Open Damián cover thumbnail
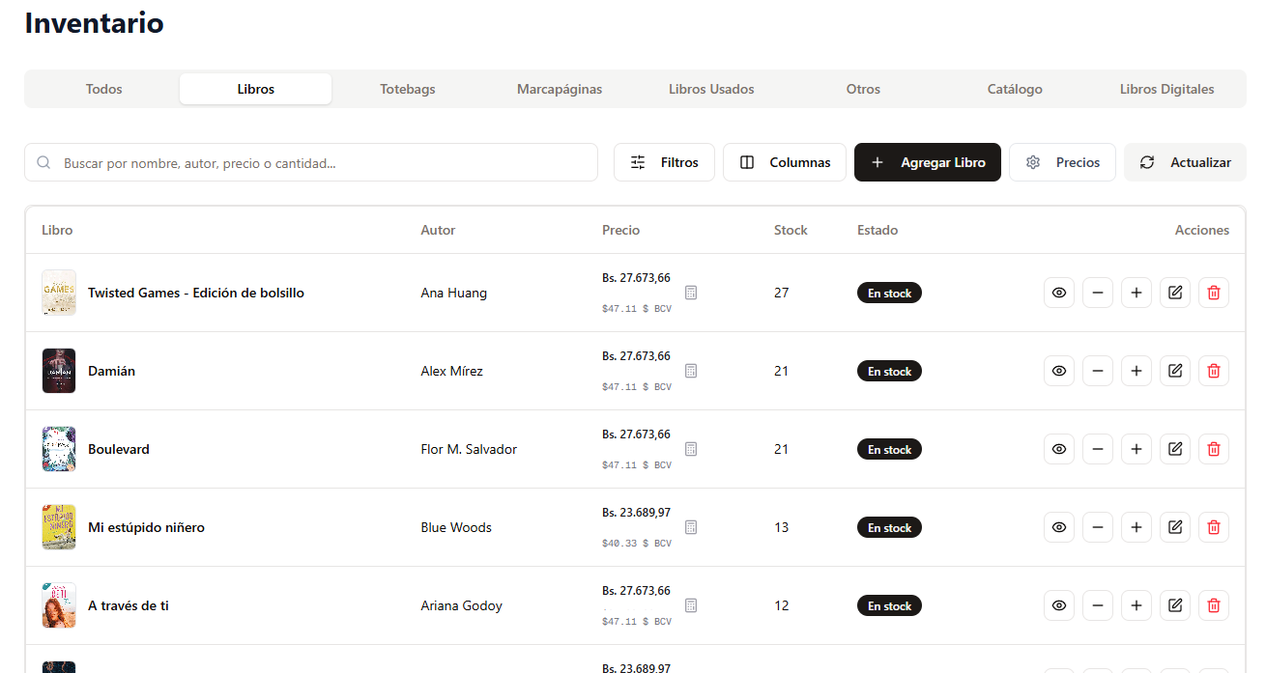Image resolution: width=1265 pixels, height=673 pixels. (59, 371)
